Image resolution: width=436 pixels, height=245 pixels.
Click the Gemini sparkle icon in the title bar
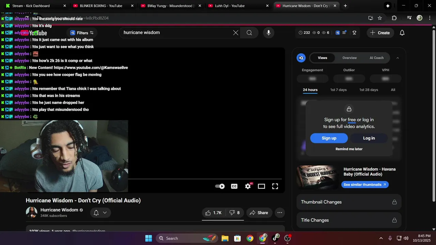pyautogui.click(x=388, y=6)
